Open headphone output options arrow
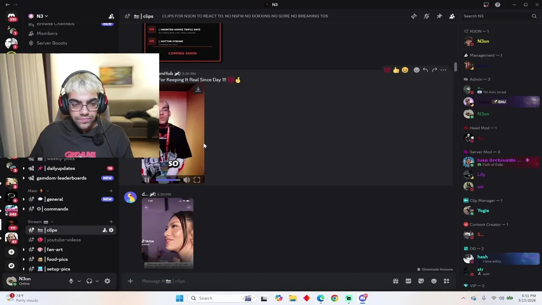 97,281
